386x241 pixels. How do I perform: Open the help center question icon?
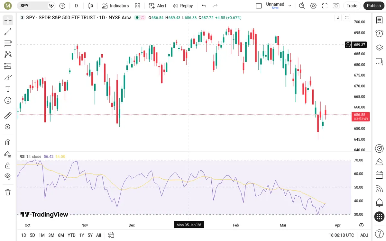click(379, 233)
